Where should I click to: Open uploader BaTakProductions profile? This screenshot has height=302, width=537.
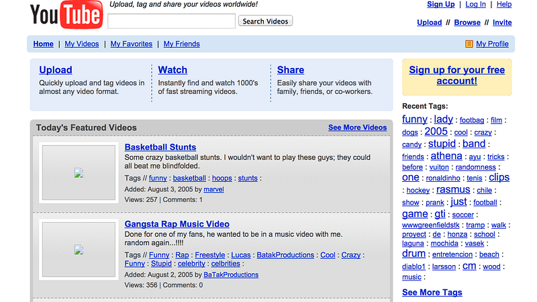click(231, 275)
